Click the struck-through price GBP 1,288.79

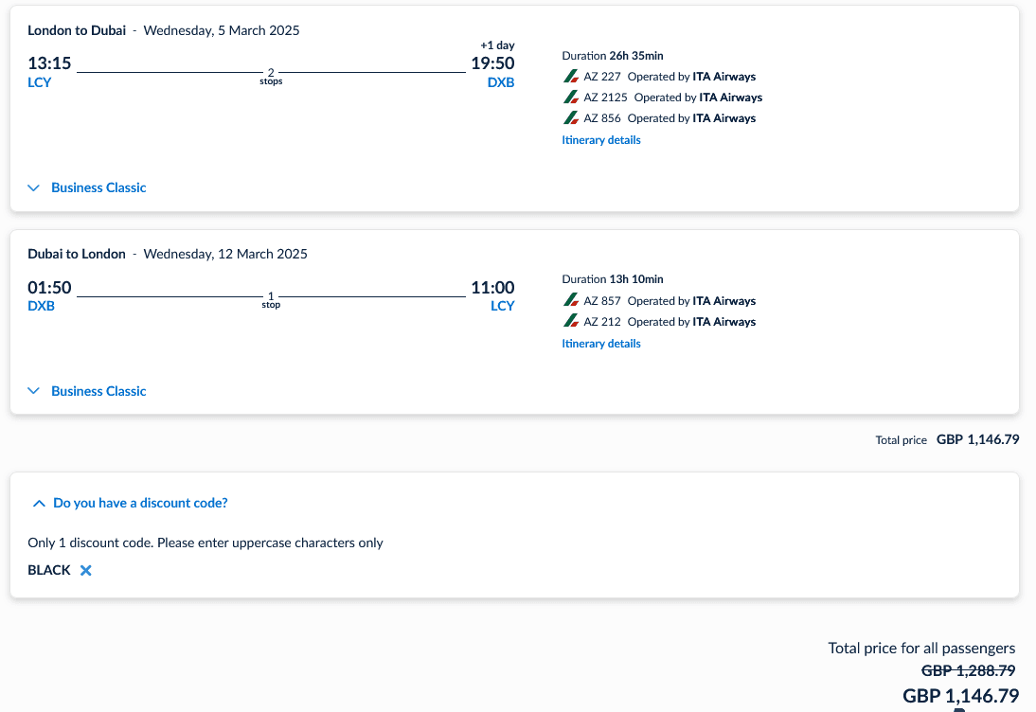(968, 670)
